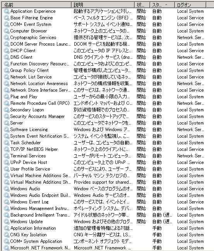Click the gear icon beside Base Filtering Engine
Screen dimensions: 214x251
point(7,18)
